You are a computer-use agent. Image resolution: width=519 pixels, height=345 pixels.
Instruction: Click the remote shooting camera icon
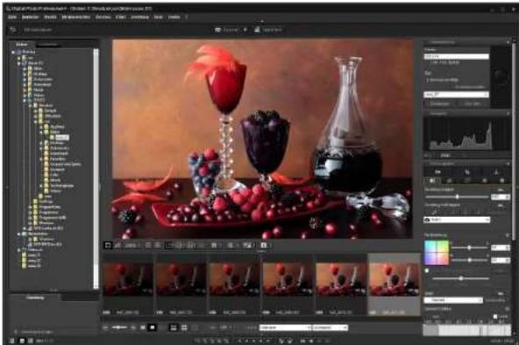click(217, 30)
